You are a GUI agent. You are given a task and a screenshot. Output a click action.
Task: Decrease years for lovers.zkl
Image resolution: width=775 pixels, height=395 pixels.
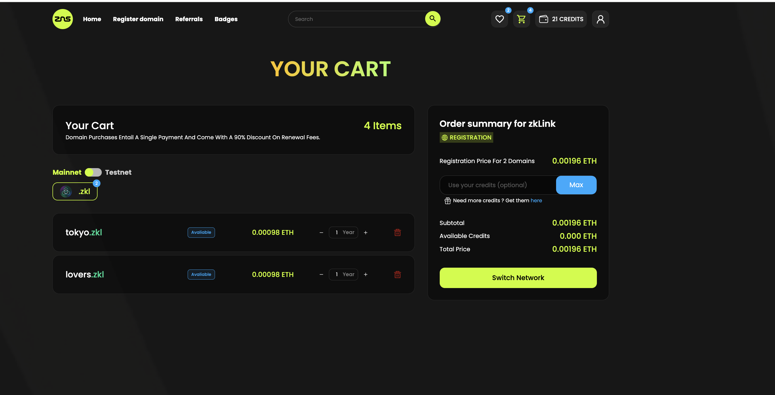(321, 275)
